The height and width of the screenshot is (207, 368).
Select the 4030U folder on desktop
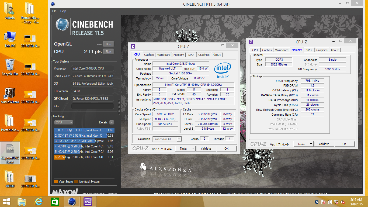(10, 179)
